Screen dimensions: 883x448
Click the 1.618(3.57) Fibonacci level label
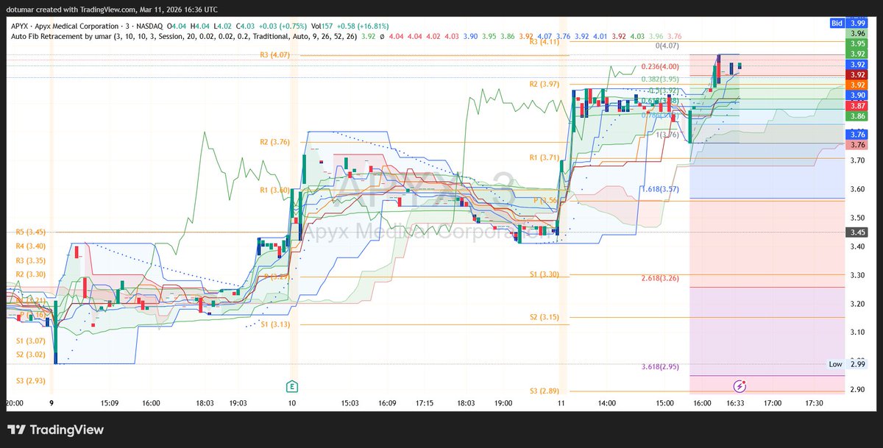click(x=660, y=188)
